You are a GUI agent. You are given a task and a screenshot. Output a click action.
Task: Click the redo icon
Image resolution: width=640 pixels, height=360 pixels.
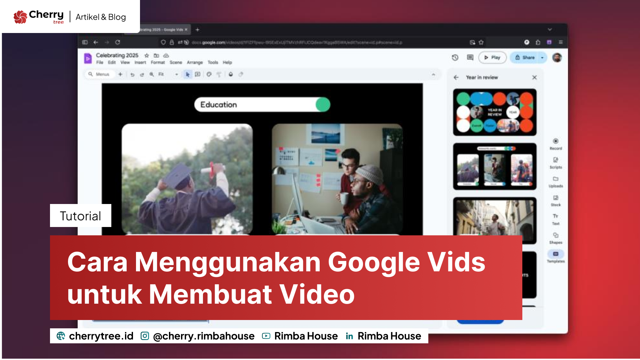pos(142,74)
